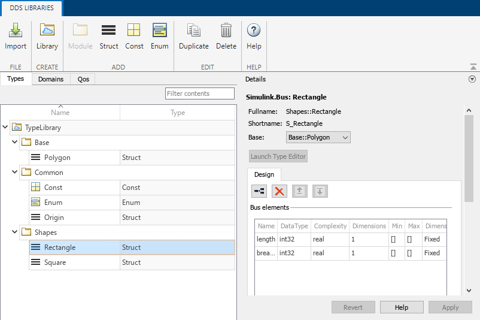Add a new Const

tap(134, 36)
